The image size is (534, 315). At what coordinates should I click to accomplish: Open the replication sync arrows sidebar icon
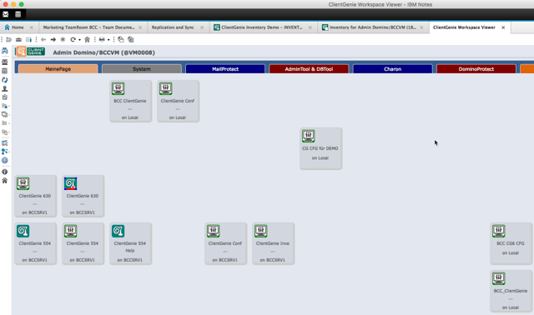click(5, 80)
